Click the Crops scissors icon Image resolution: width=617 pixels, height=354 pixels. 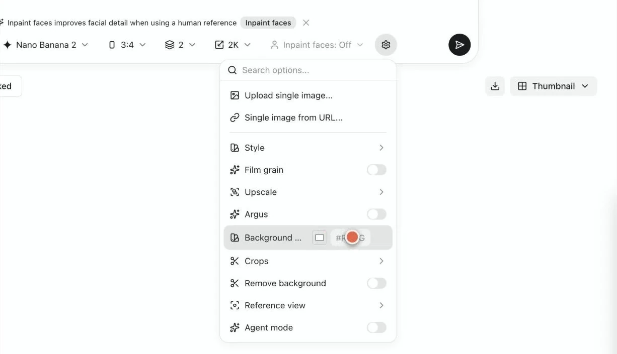click(x=235, y=261)
